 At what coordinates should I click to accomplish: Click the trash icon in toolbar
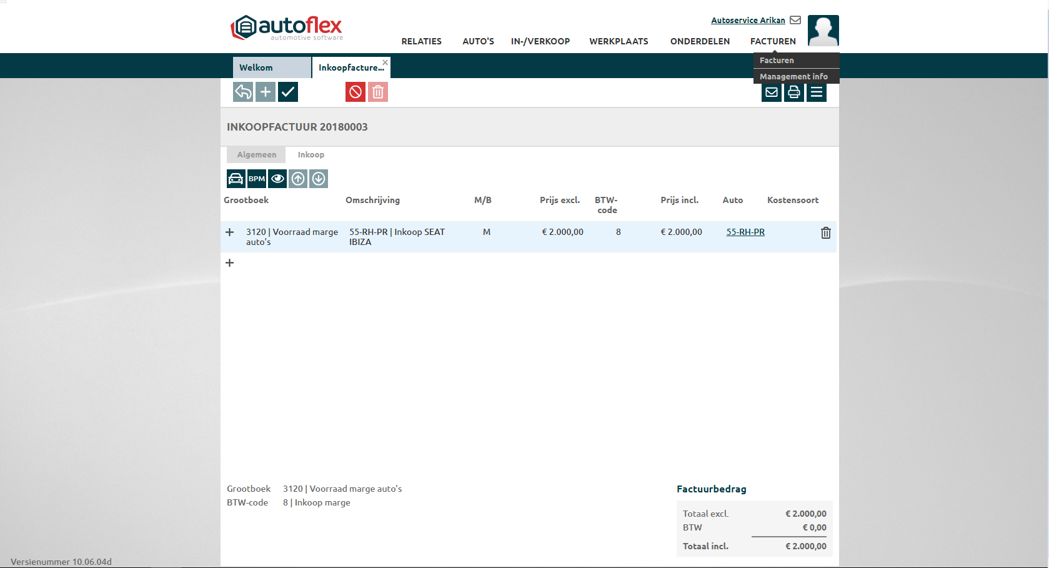(x=378, y=92)
